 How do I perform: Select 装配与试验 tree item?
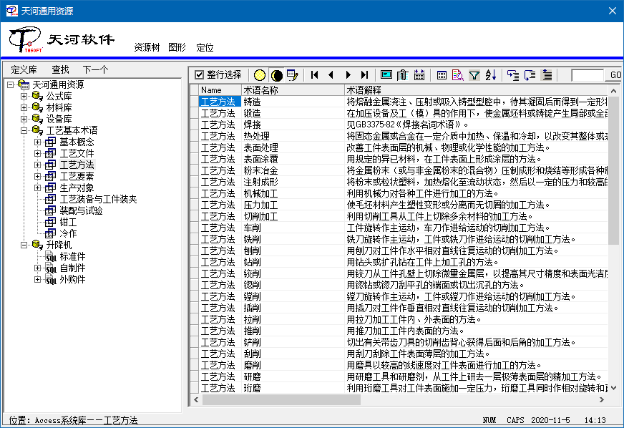[81, 210]
